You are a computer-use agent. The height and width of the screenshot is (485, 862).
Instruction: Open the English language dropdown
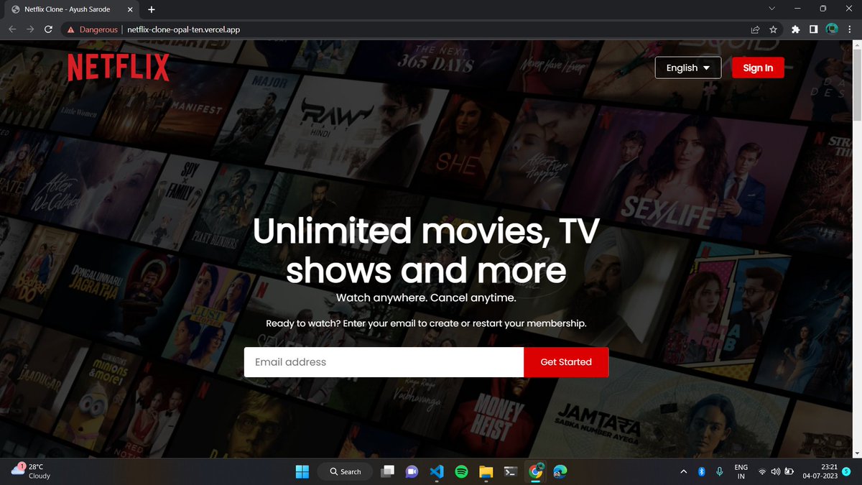click(x=688, y=68)
